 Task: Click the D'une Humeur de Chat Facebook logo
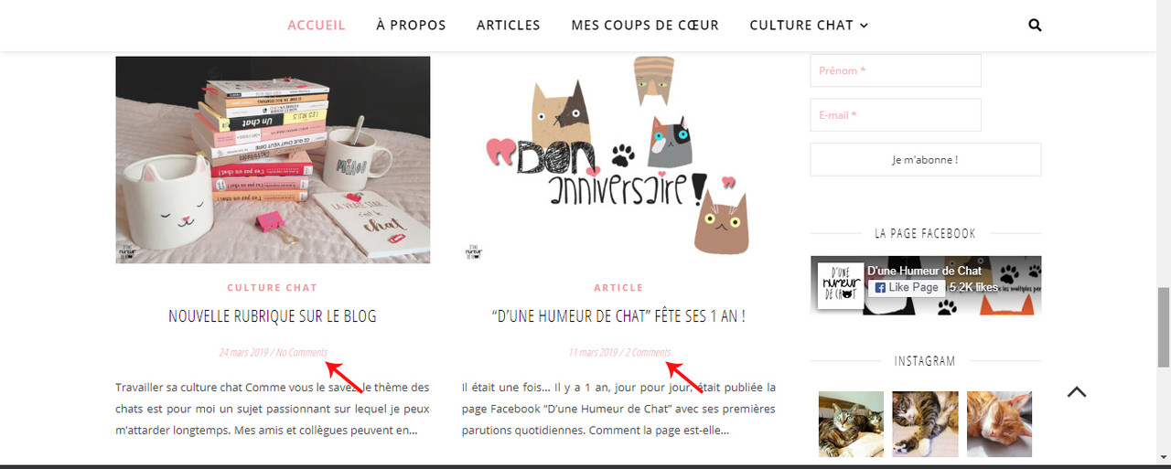(840, 285)
